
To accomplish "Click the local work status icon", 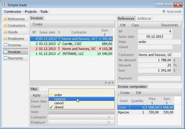I will (x=164, y=12).
